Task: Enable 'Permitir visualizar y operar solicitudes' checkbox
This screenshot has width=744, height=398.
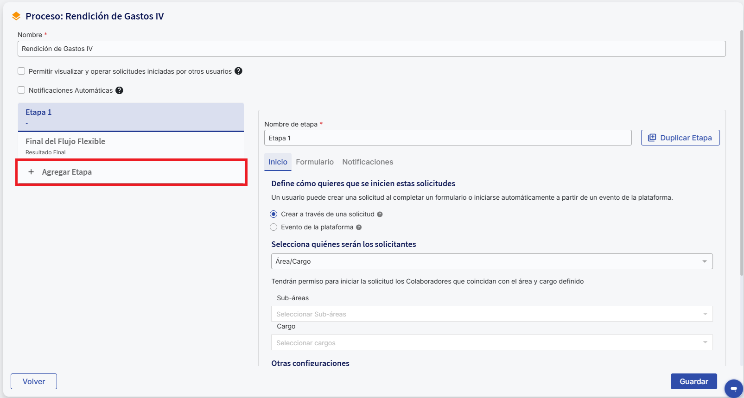Action: (x=21, y=71)
